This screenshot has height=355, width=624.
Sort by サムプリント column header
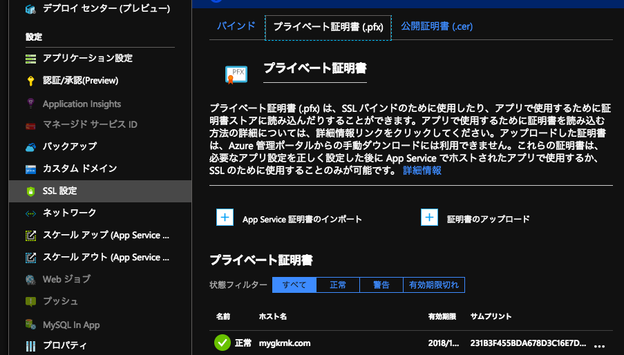pos(491,316)
